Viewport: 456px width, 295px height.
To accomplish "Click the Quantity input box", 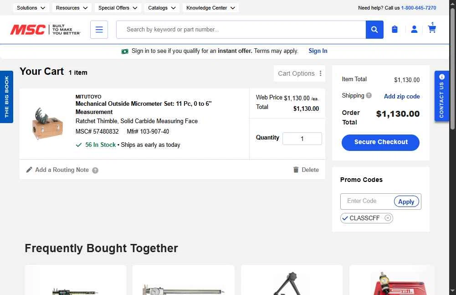I will click(302, 139).
